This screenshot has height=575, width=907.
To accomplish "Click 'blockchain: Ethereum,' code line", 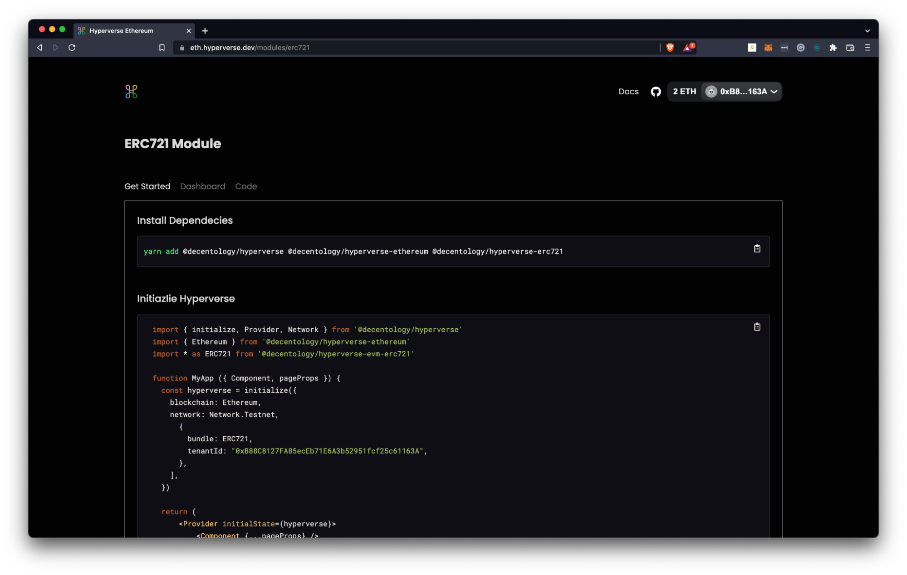I will (x=215, y=403).
